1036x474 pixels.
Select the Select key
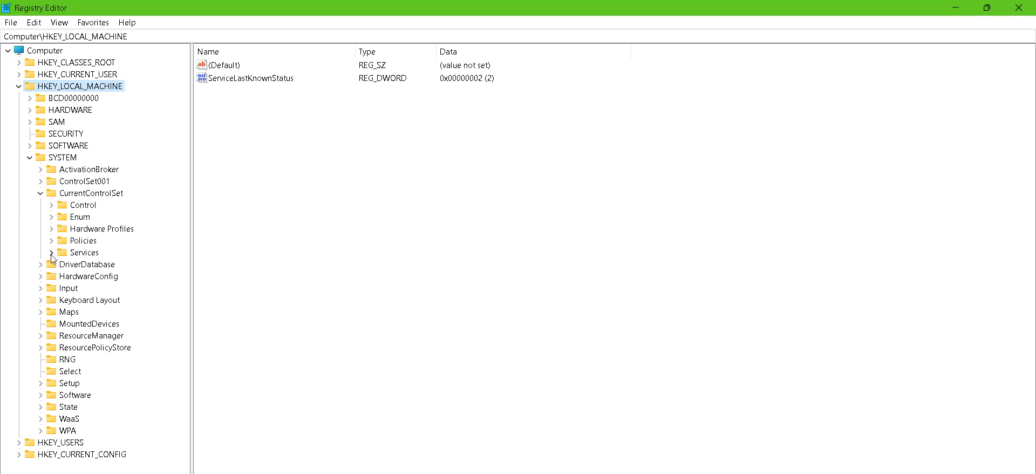click(70, 371)
